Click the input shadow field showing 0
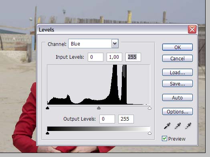 click(95, 57)
